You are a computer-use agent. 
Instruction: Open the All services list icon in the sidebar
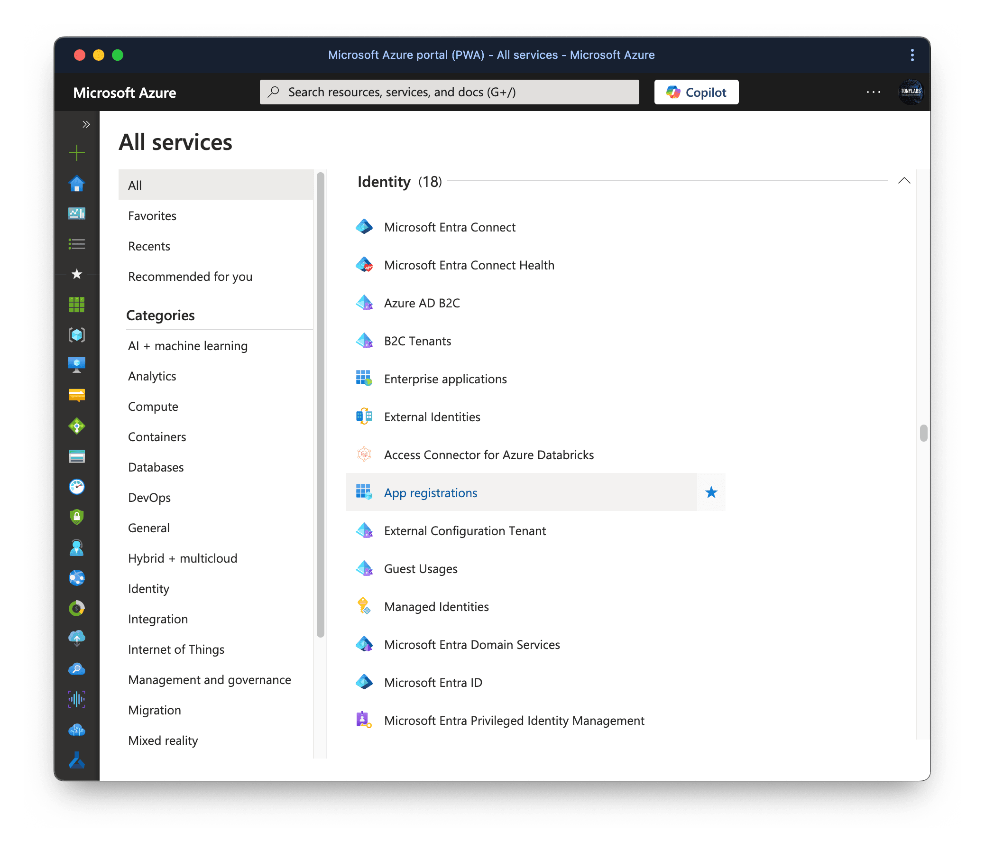coord(76,244)
